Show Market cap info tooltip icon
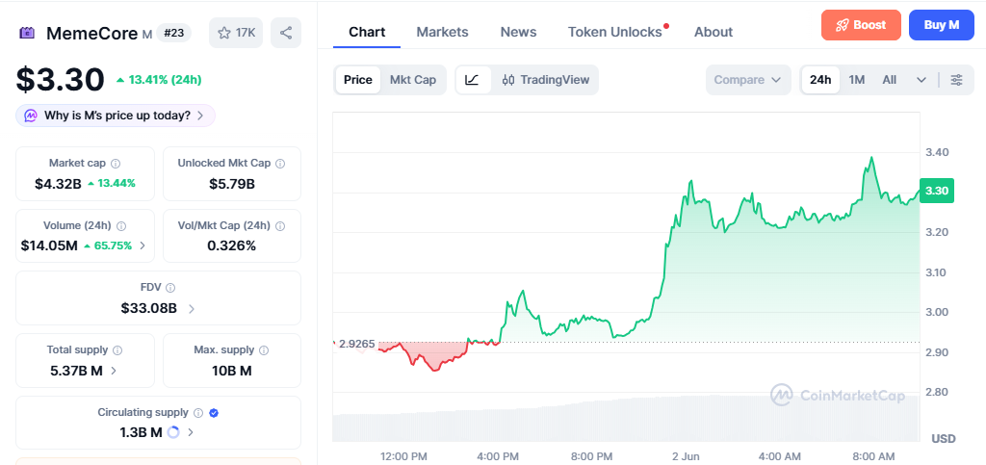 [x=116, y=164]
